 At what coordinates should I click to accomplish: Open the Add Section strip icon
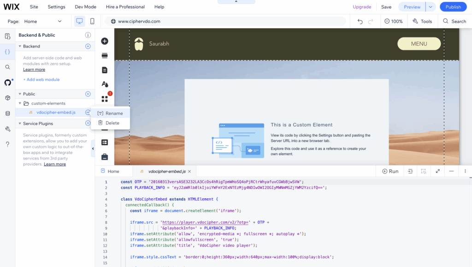pos(105,56)
